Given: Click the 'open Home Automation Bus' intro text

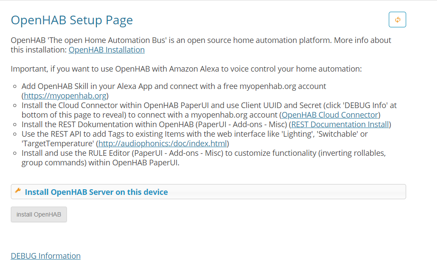Looking at the screenshot, I should (x=201, y=45).
